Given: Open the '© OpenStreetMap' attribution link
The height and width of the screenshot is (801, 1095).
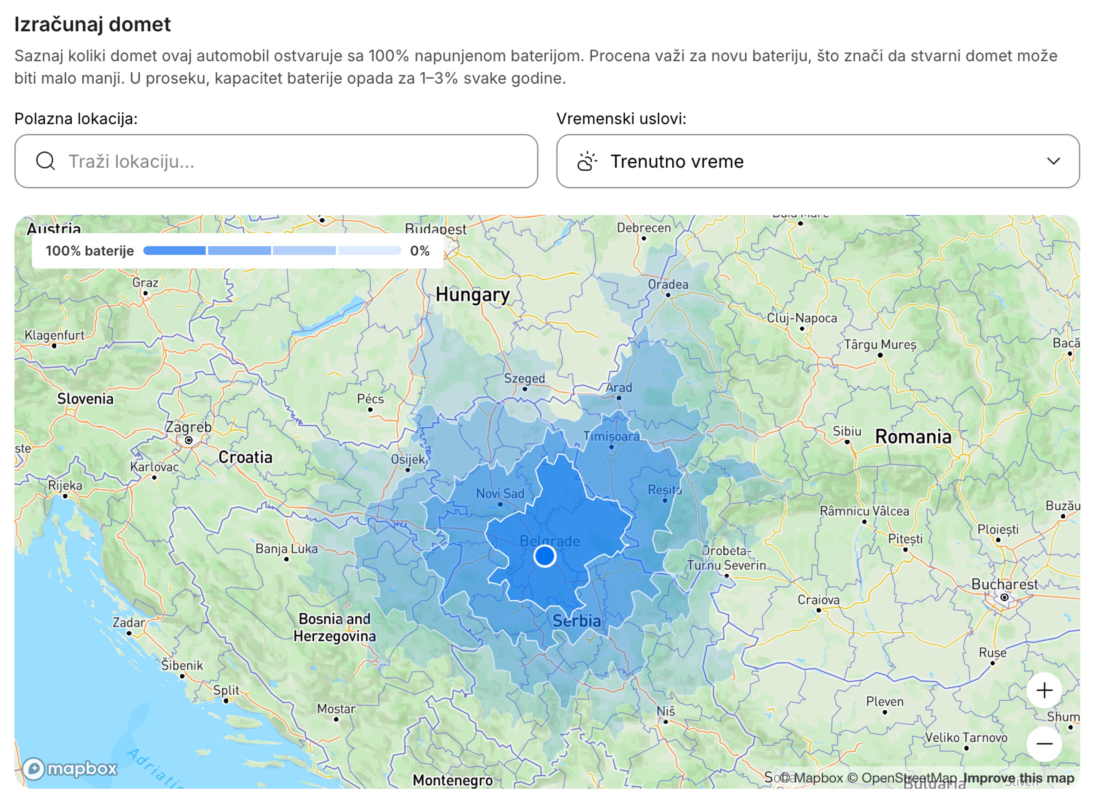Looking at the screenshot, I should pos(902,778).
